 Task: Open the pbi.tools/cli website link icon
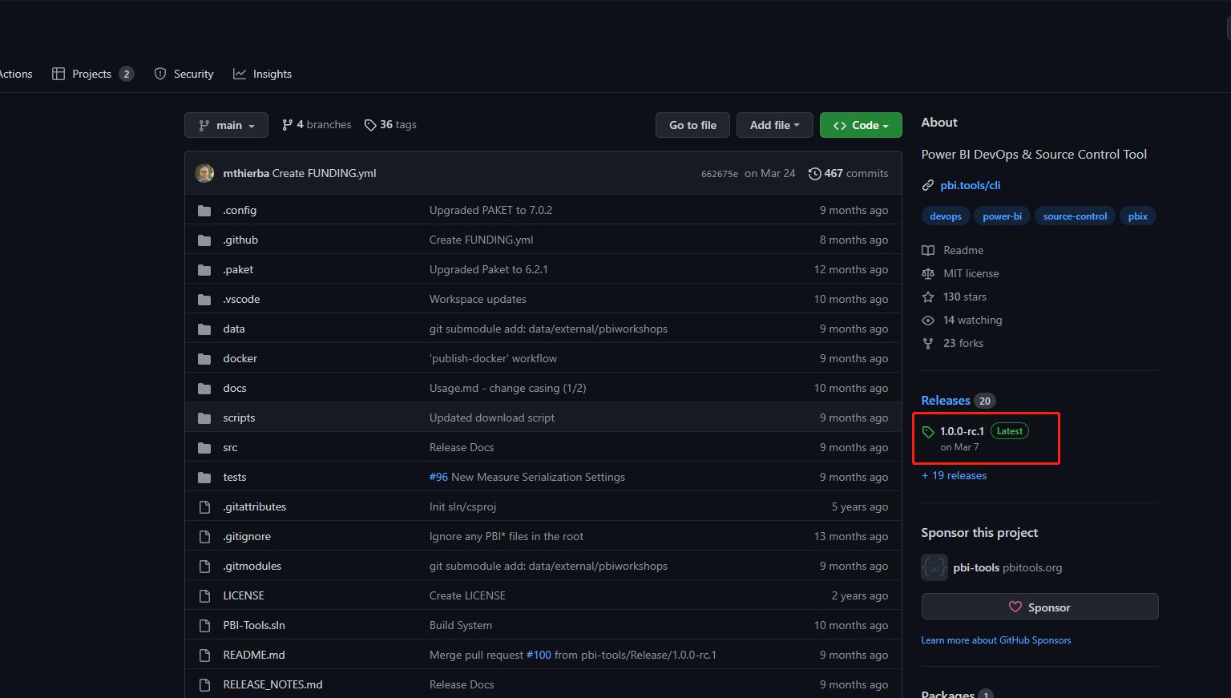[x=927, y=184]
